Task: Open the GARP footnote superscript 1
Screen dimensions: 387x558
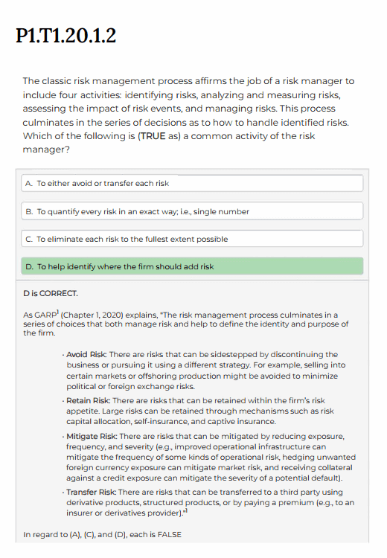Action: 57,312
